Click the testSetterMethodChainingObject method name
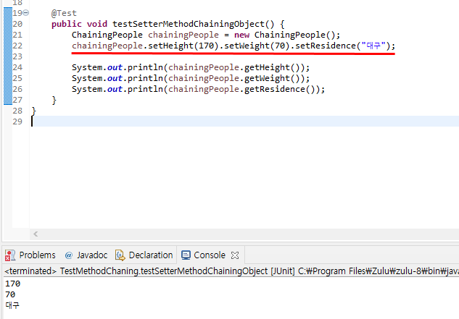Image resolution: width=459 pixels, height=319 pixels. (x=189, y=24)
